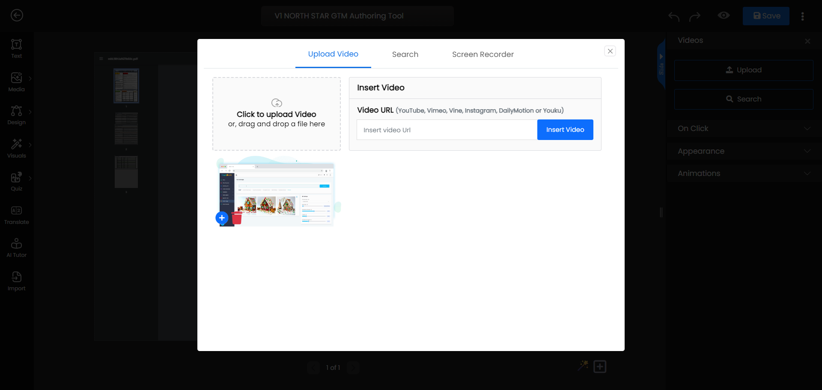This screenshot has height=390, width=822.
Task: Click the 'Insert Video' heading text
Action: click(x=381, y=88)
